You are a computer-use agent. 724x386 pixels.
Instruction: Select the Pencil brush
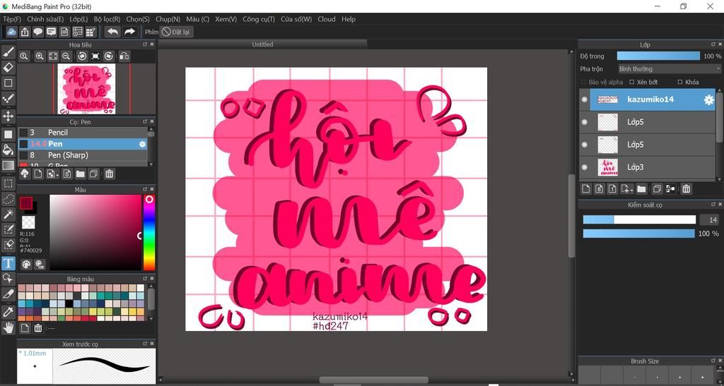[82, 132]
